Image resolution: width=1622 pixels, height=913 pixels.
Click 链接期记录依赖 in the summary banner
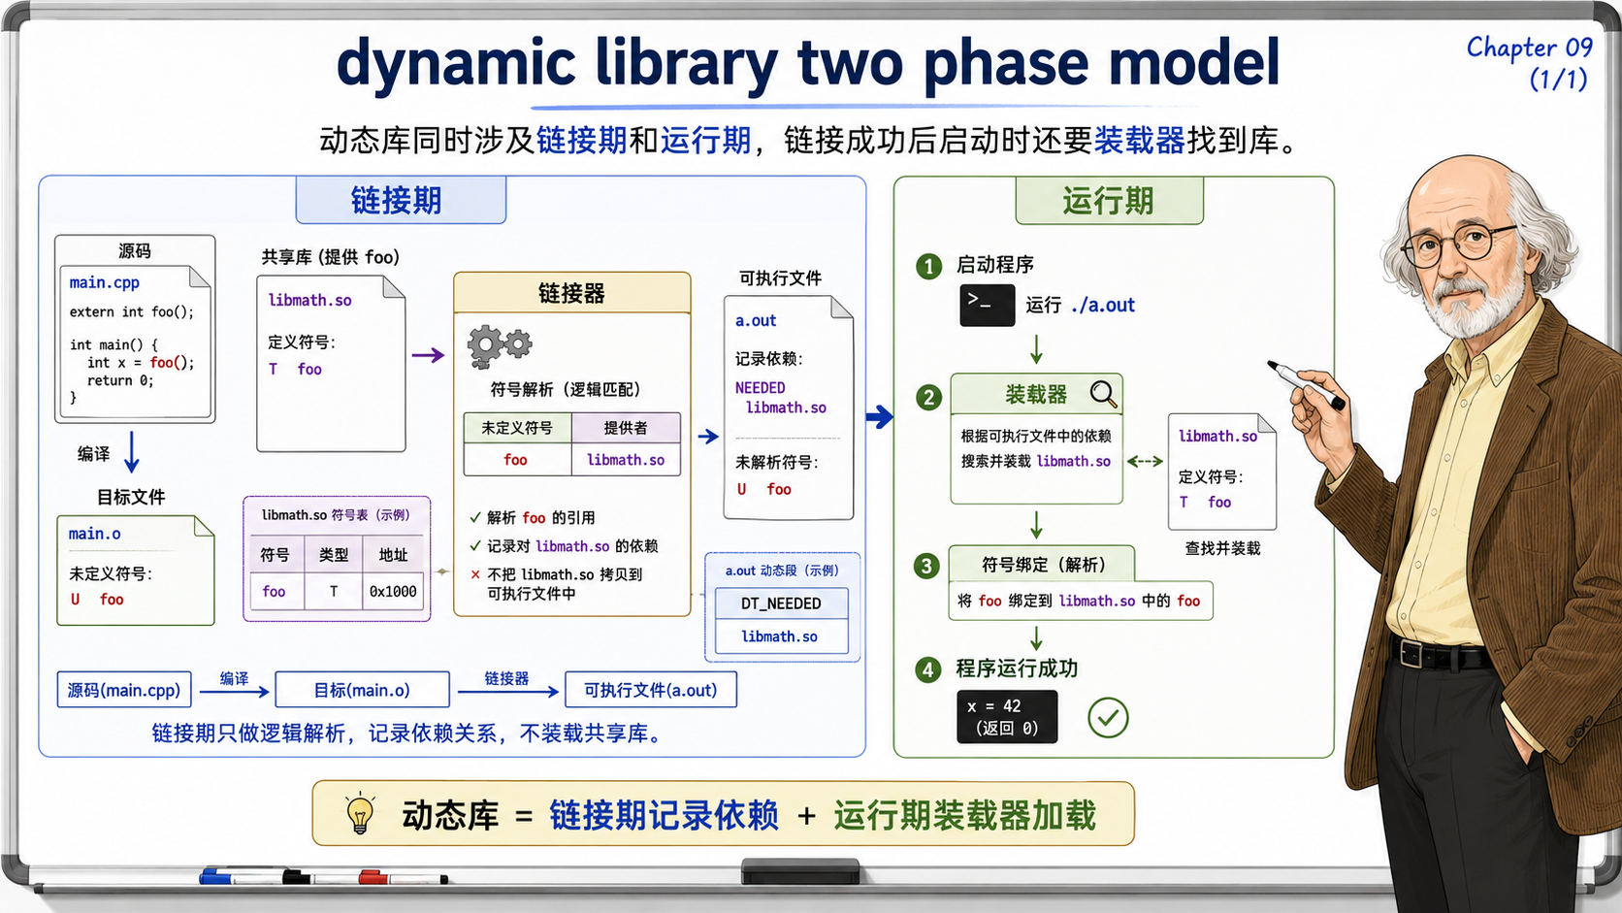click(x=664, y=815)
